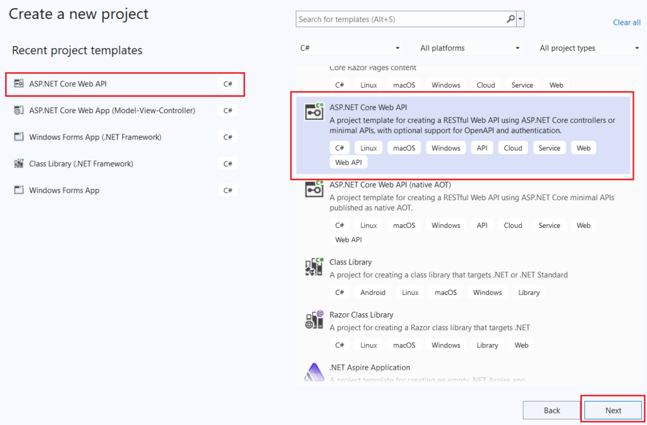Click the Class Library (.NET Framework) icon in recent templates

tap(19, 164)
